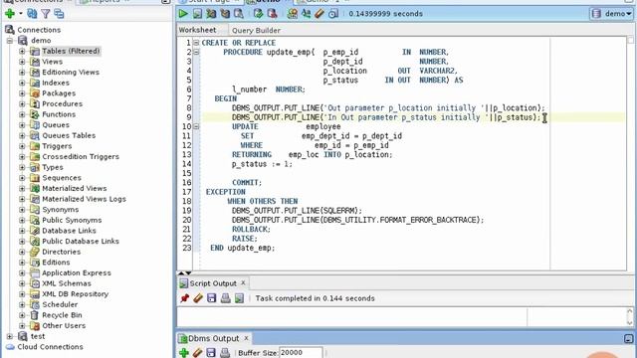Viewport: 637px width, 358px height.
Task: Minimize the Dbms Output panel
Action: (628, 338)
